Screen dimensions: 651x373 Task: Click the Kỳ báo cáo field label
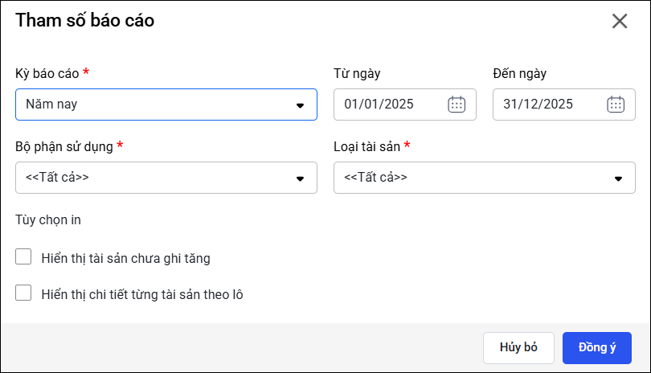[x=47, y=73]
